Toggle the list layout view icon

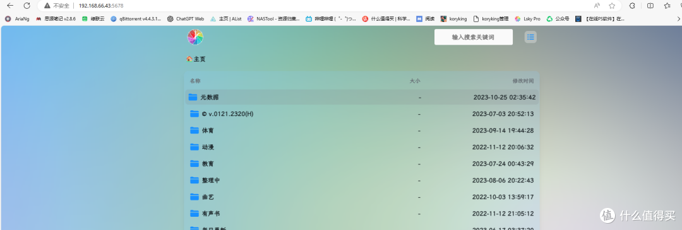(530, 37)
